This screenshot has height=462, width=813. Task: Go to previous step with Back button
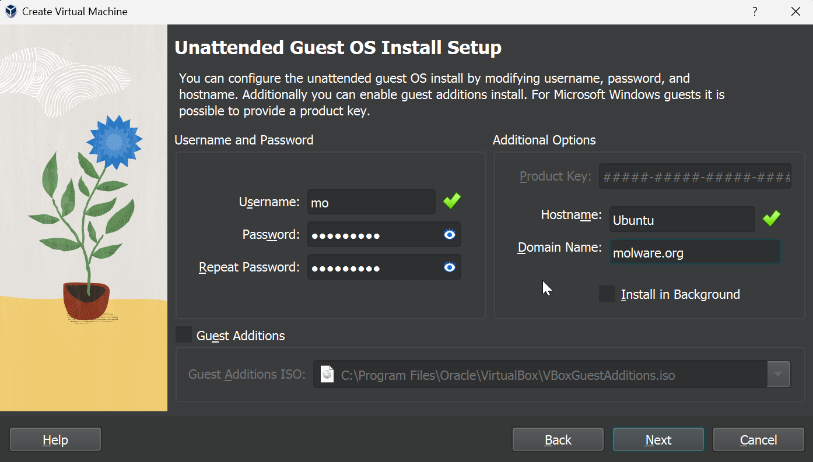pyautogui.click(x=558, y=440)
